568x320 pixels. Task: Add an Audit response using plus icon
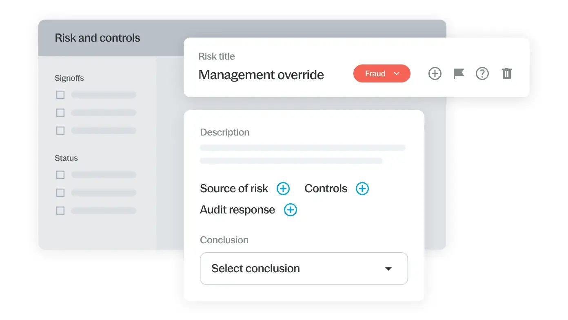(x=290, y=210)
